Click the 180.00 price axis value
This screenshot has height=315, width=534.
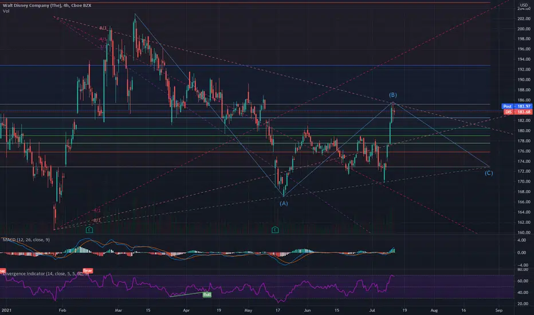(x=524, y=131)
